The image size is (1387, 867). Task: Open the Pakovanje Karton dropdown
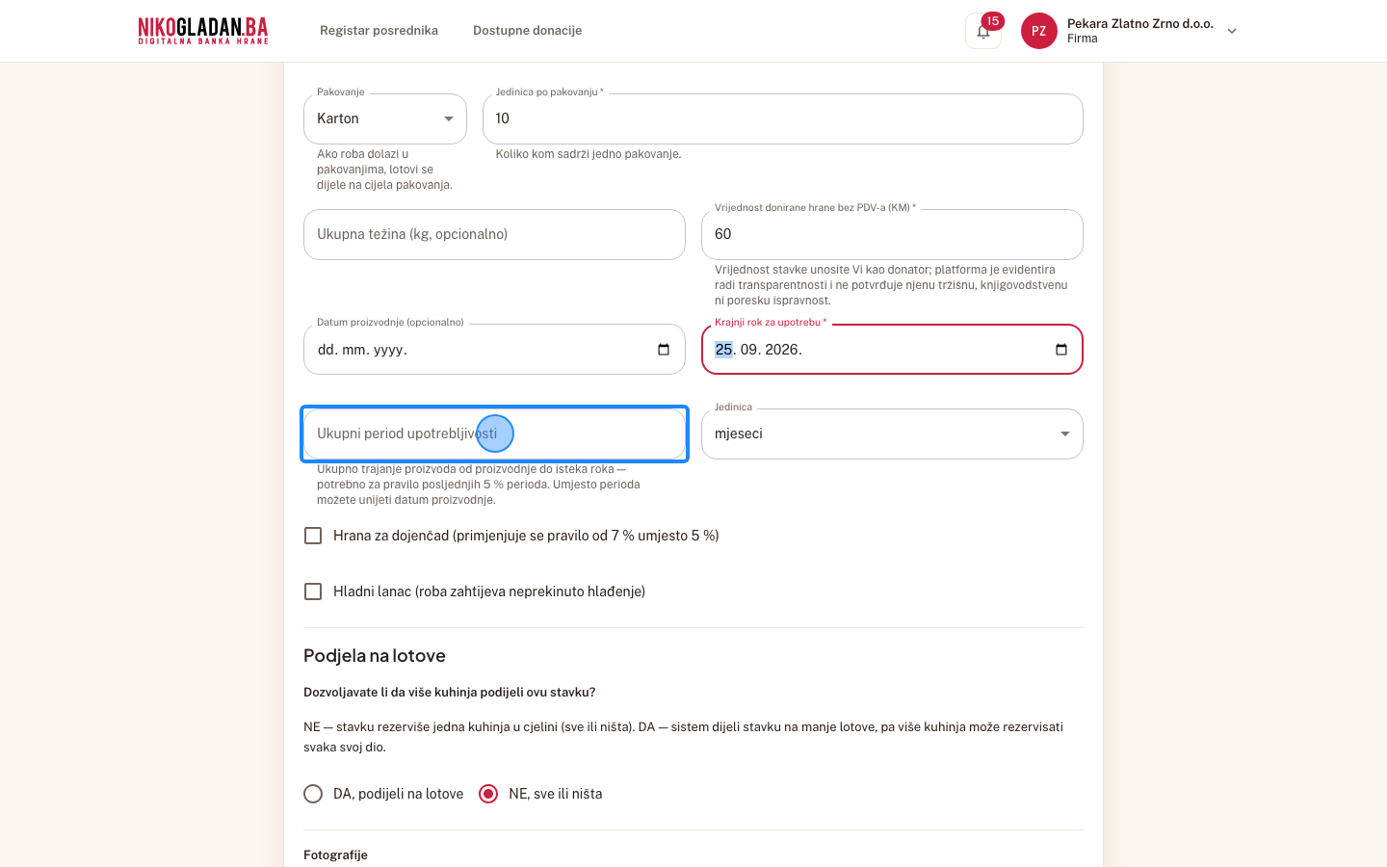coord(385,118)
